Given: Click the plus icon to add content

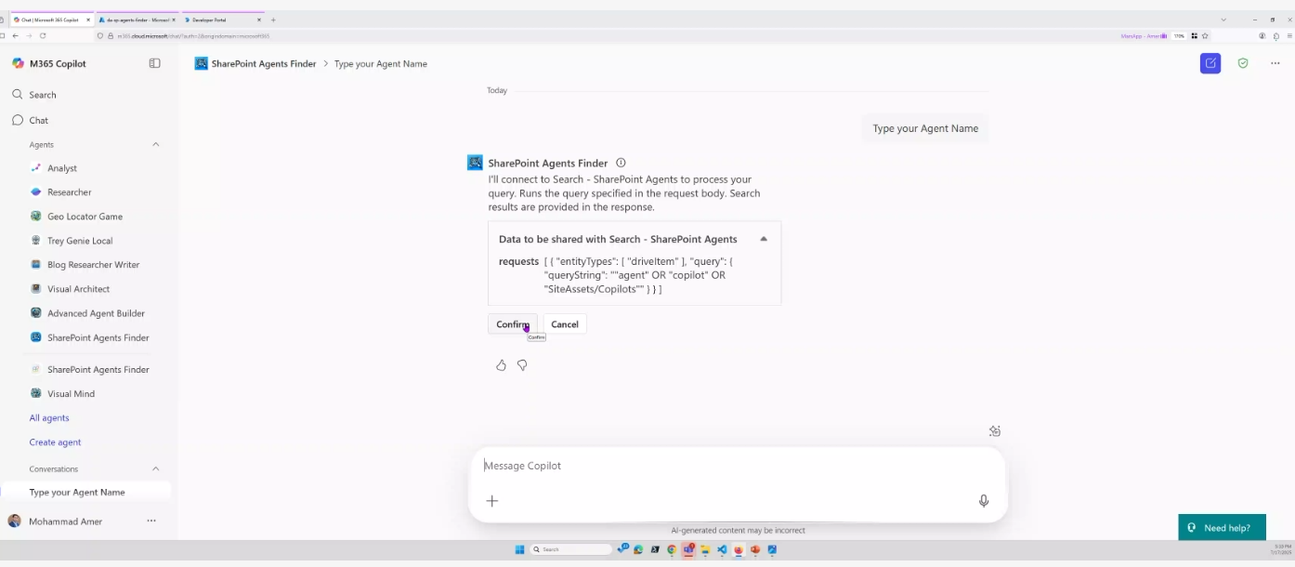Looking at the screenshot, I should click(492, 501).
